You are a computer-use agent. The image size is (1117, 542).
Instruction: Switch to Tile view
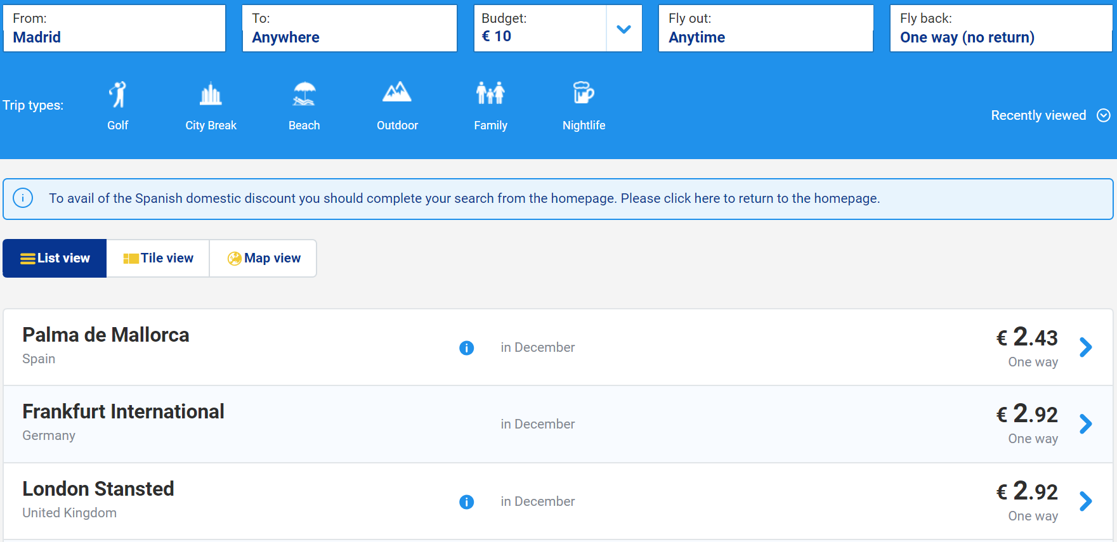tap(158, 258)
